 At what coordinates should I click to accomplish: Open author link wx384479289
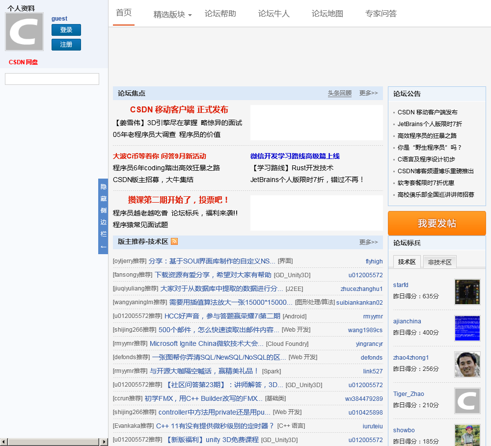click(x=364, y=398)
